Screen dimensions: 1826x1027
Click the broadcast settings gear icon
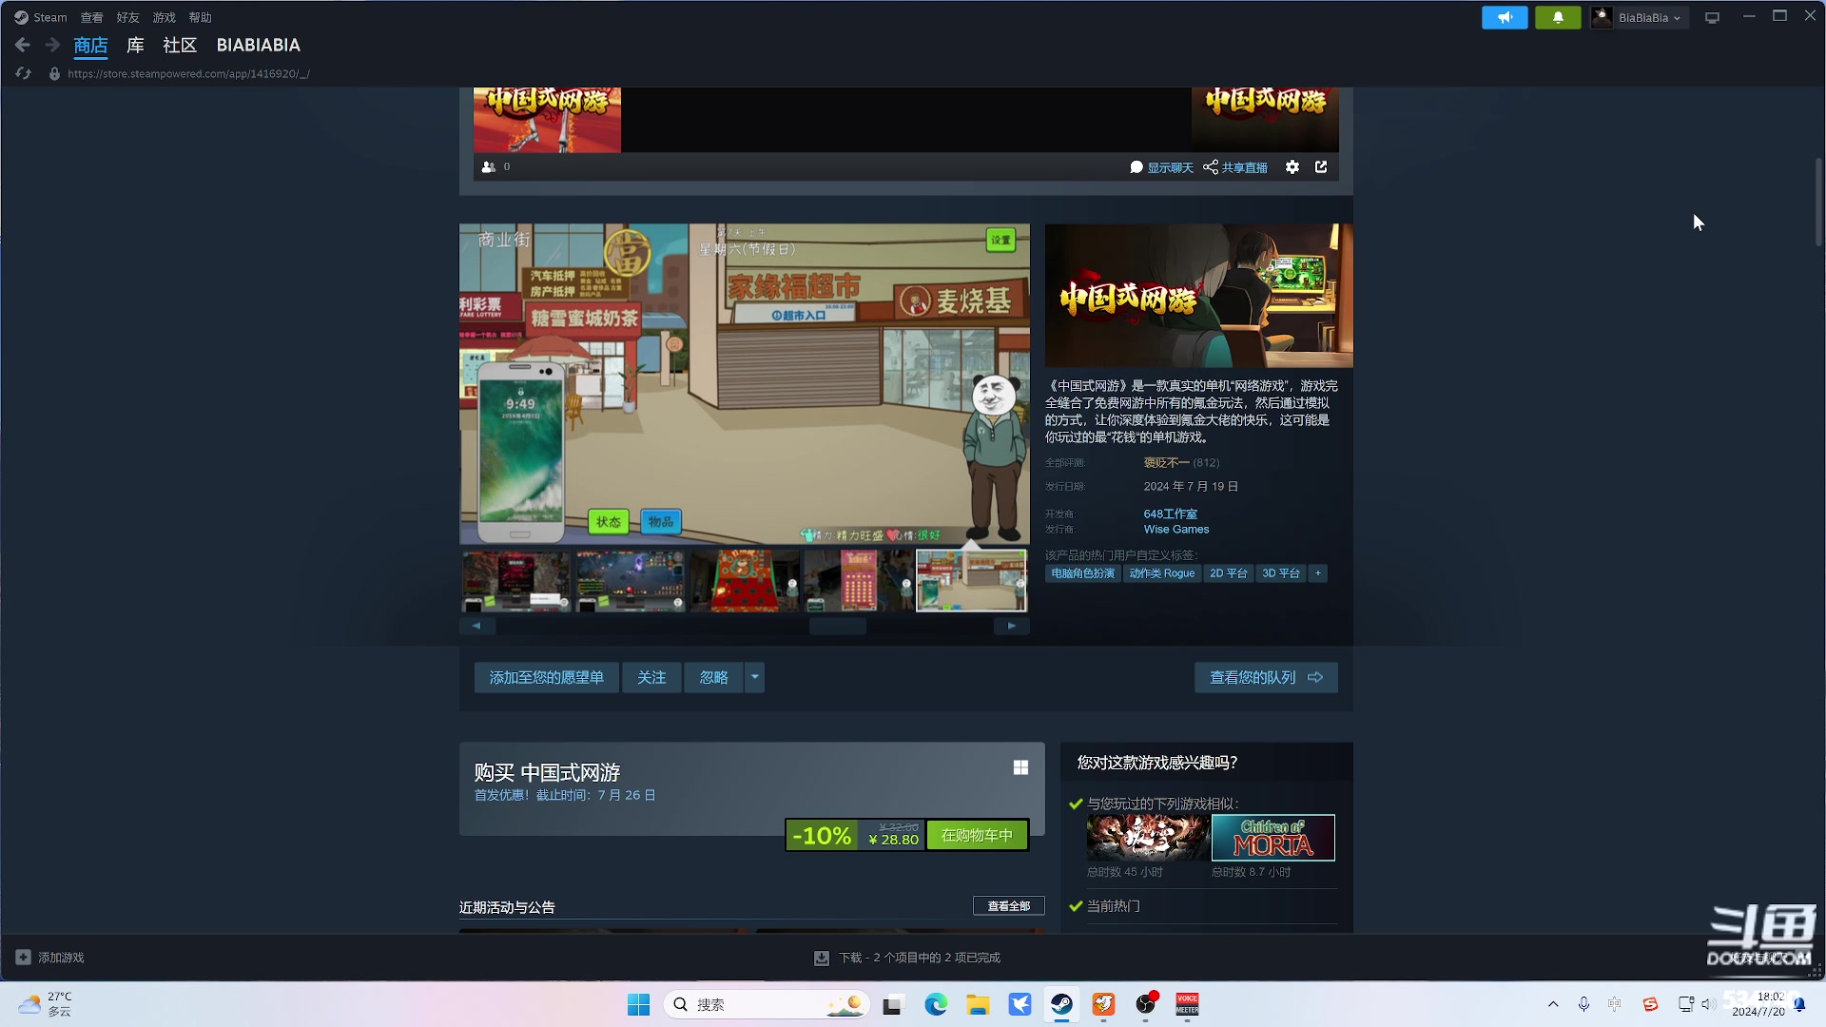[x=1292, y=167]
